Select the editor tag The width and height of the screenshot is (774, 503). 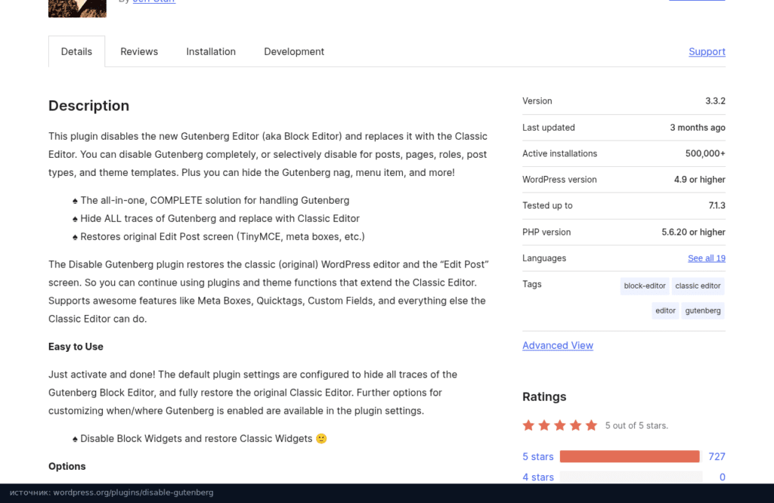click(x=665, y=310)
